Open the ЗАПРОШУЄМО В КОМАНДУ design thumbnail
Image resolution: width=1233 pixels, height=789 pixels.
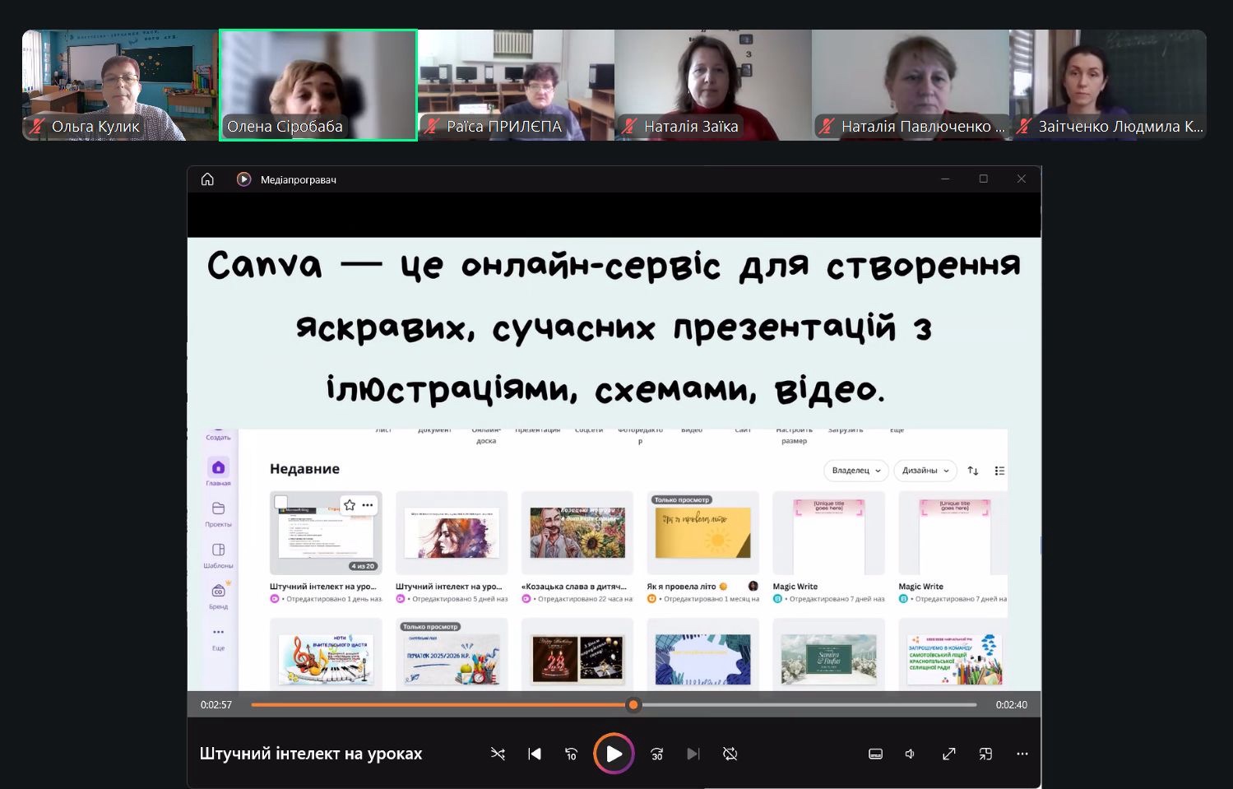coord(953,656)
